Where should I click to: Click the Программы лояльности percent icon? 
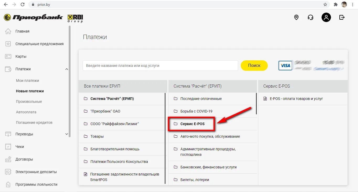(8, 184)
